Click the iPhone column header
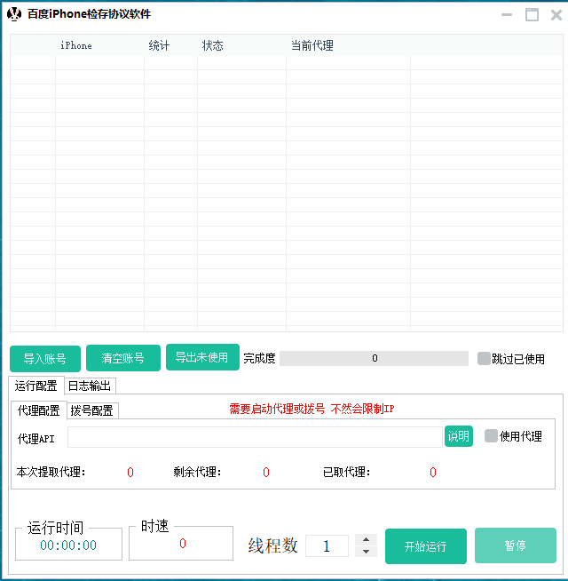 tap(76, 45)
